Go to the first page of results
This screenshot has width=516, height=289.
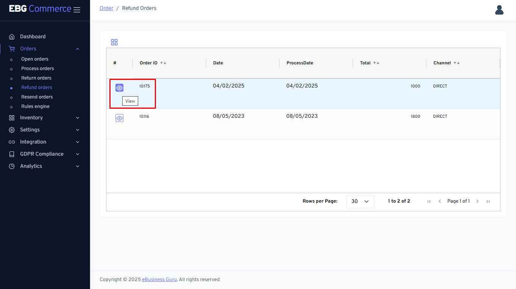click(x=429, y=202)
